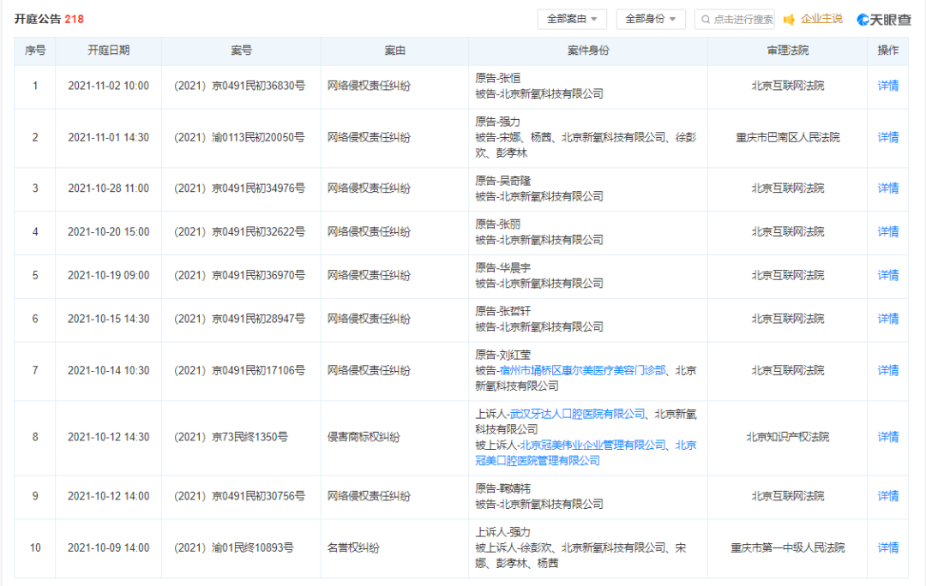This screenshot has height=586, width=926.
Task: Click the 企业主说 link
Action: [821, 19]
